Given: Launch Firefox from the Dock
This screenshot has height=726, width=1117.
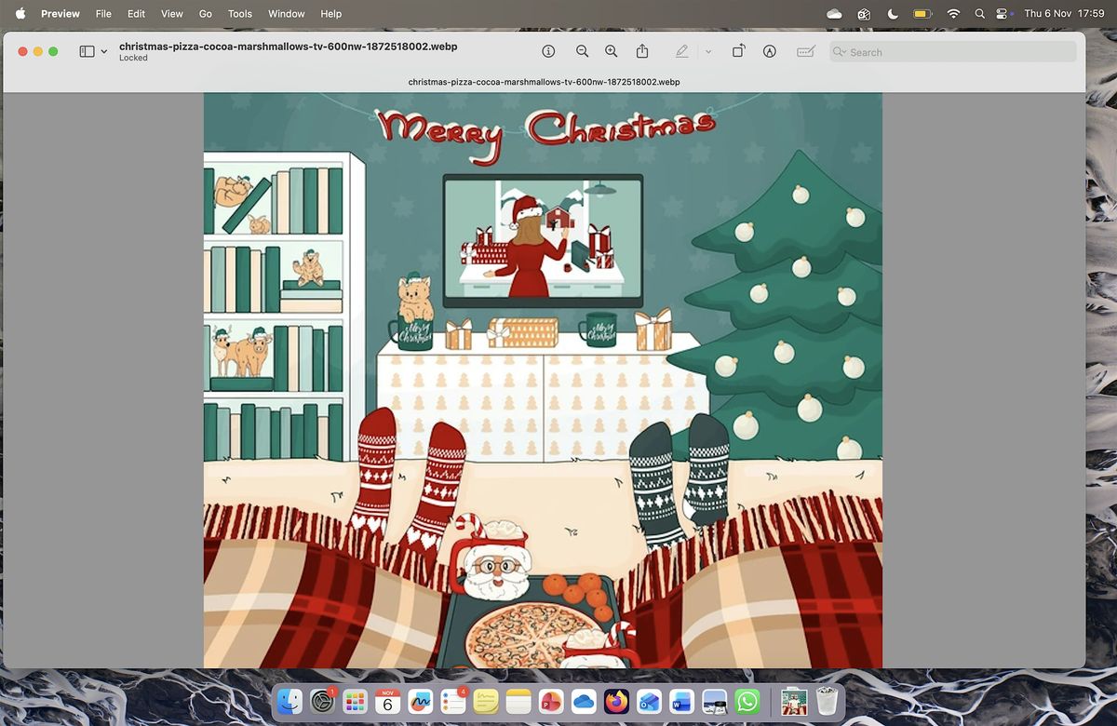Looking at the screenshot, I should pyautogui.click(x=616, y=701).
